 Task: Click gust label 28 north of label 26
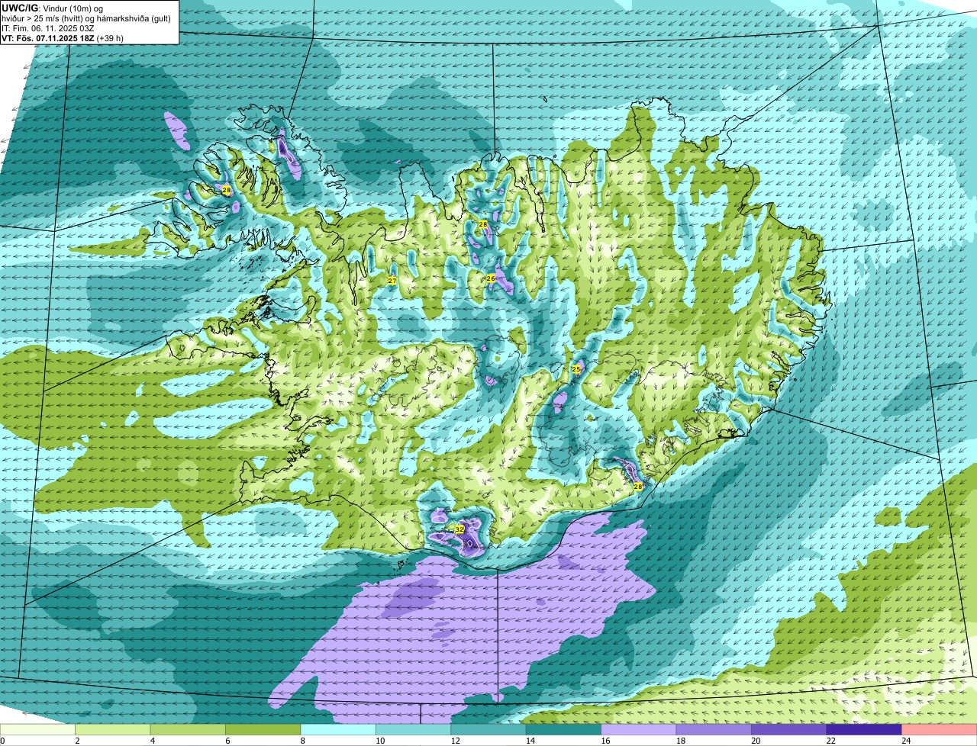pos(483,224)
